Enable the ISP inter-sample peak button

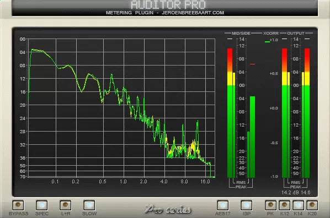click(x=247, y=205)
